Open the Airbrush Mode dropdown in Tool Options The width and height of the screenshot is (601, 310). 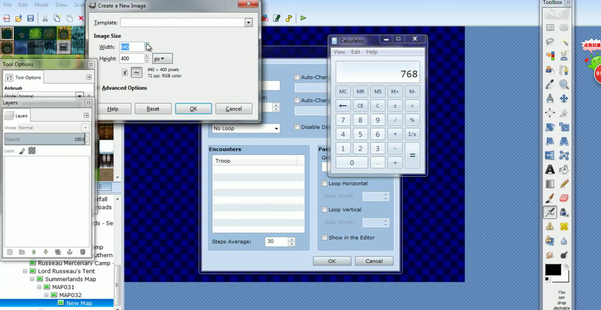tap(79, 95)
